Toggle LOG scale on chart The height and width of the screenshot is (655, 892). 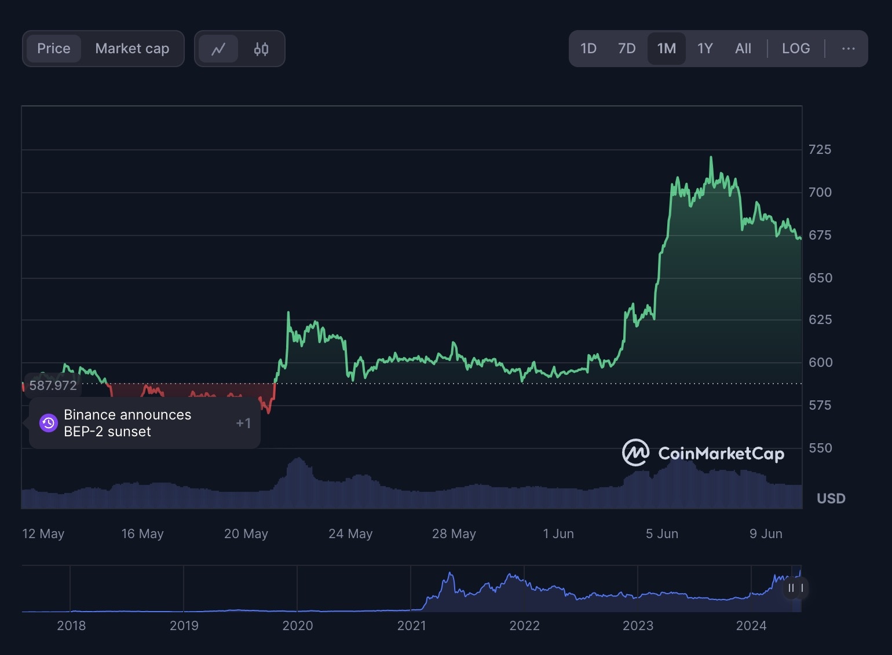(795, 49)
